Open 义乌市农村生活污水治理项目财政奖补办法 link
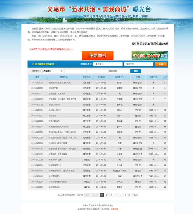 coord(51,49)
